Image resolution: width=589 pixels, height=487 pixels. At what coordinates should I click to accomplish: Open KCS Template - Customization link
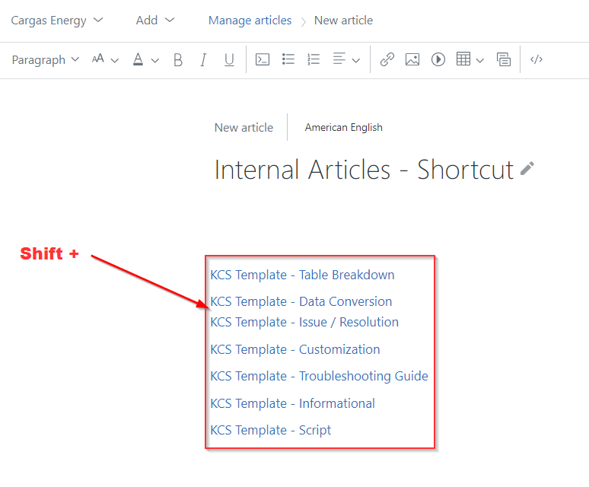pyautogui.click(x=295, y=349)
